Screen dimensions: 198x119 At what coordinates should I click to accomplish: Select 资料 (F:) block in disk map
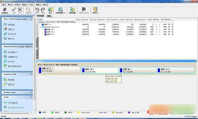(176, 71)
